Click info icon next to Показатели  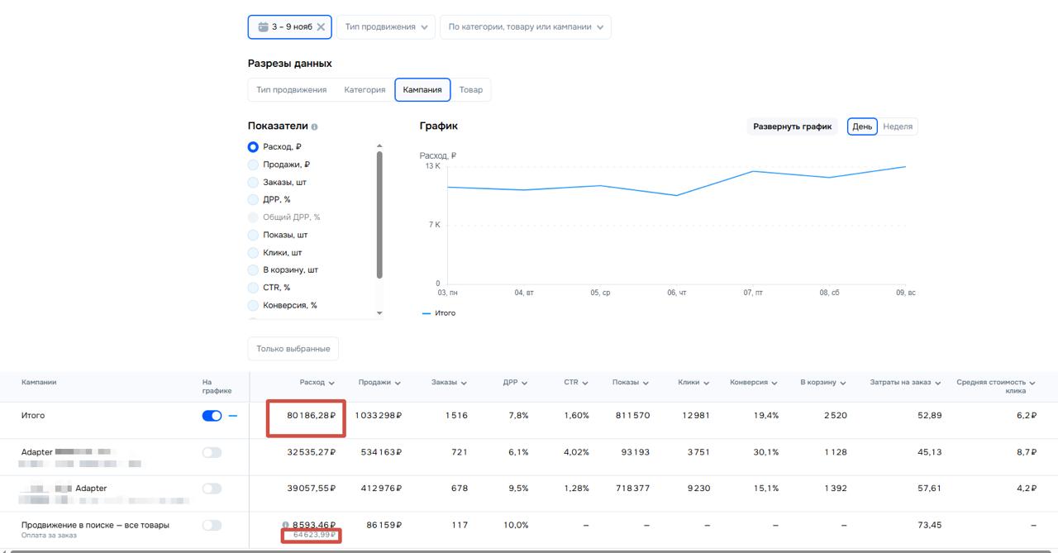coord(315,127)
